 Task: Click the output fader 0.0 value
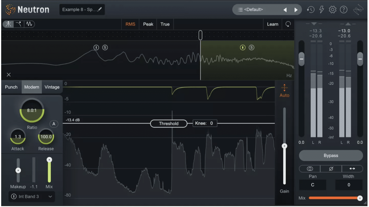pyautogui.click(x=360, y=142)
